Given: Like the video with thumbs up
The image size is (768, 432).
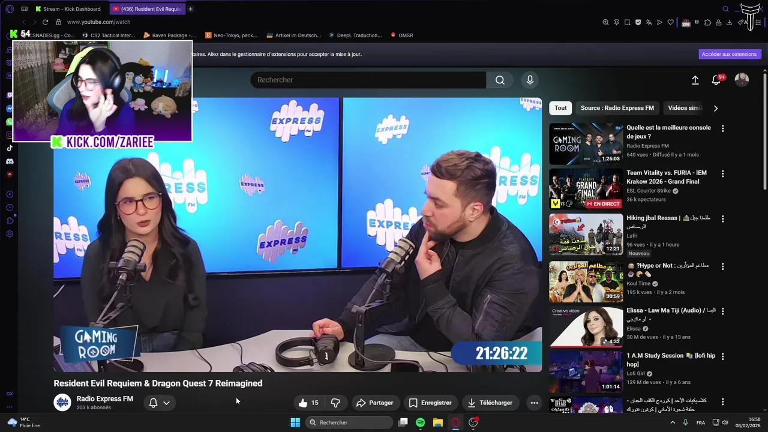Looking at the screenshot, I should coord(309,403).
